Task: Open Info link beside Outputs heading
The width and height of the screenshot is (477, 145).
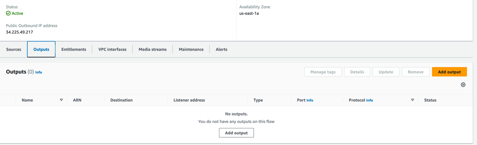Action: (39, 72)
